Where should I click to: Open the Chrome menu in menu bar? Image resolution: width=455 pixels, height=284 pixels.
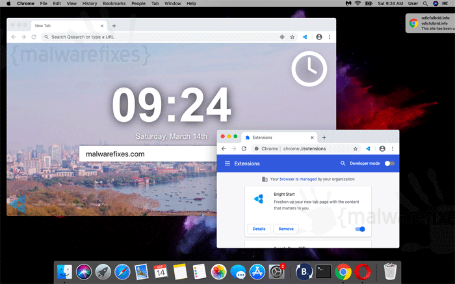[x=25, y=3]
